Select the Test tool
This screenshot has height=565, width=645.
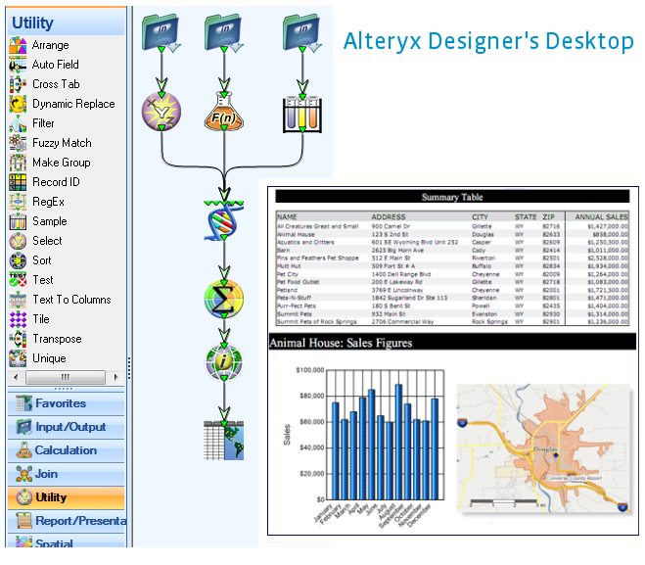tap(31, 280)
